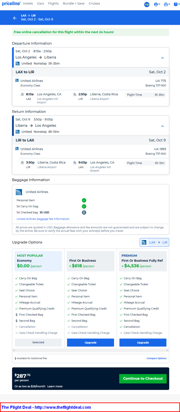This screenshot has height=412, width=180.
Task: Open the My Trips briefcase menu
Action: [x=167, y=4]
